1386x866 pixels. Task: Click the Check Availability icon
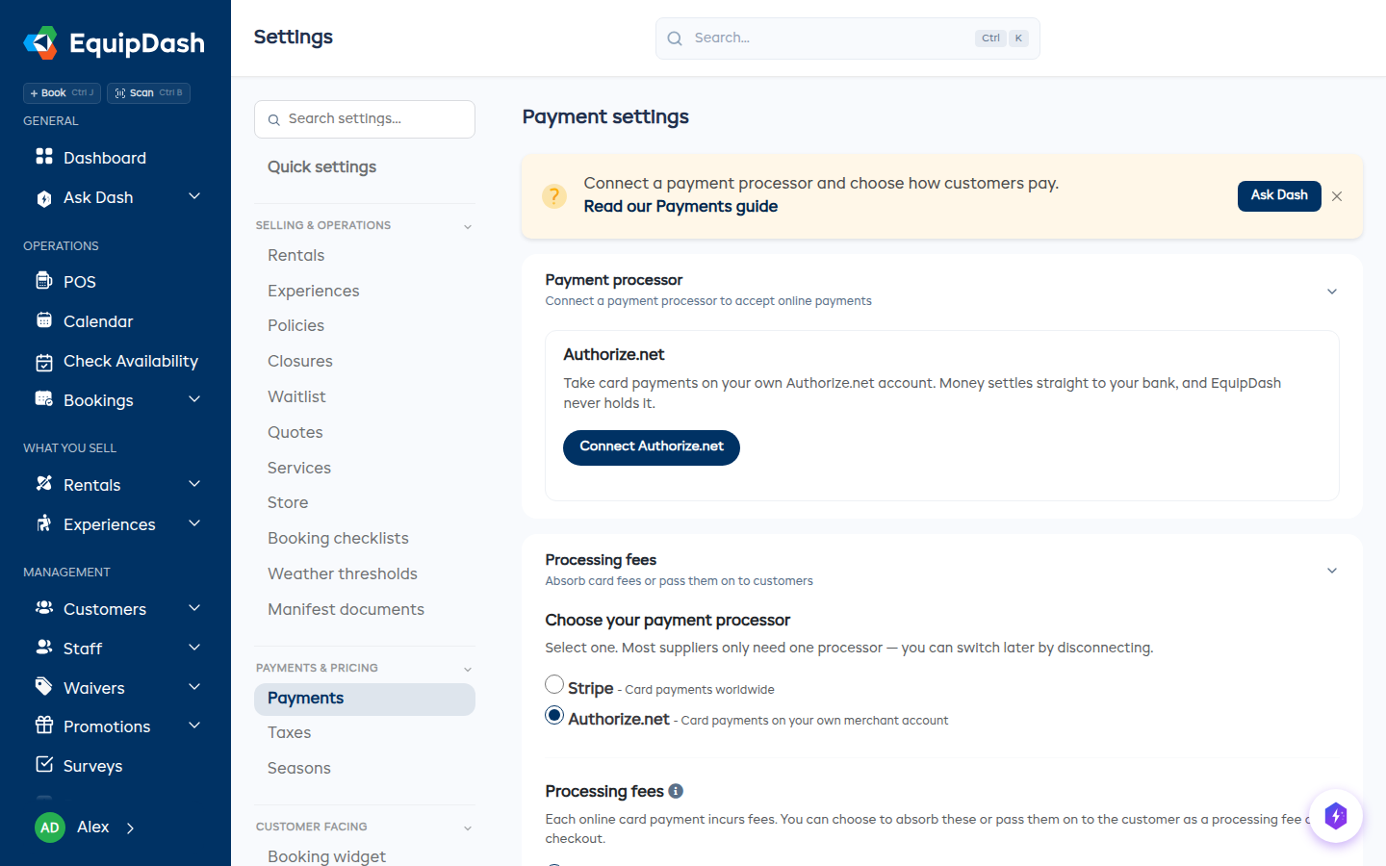44,362
